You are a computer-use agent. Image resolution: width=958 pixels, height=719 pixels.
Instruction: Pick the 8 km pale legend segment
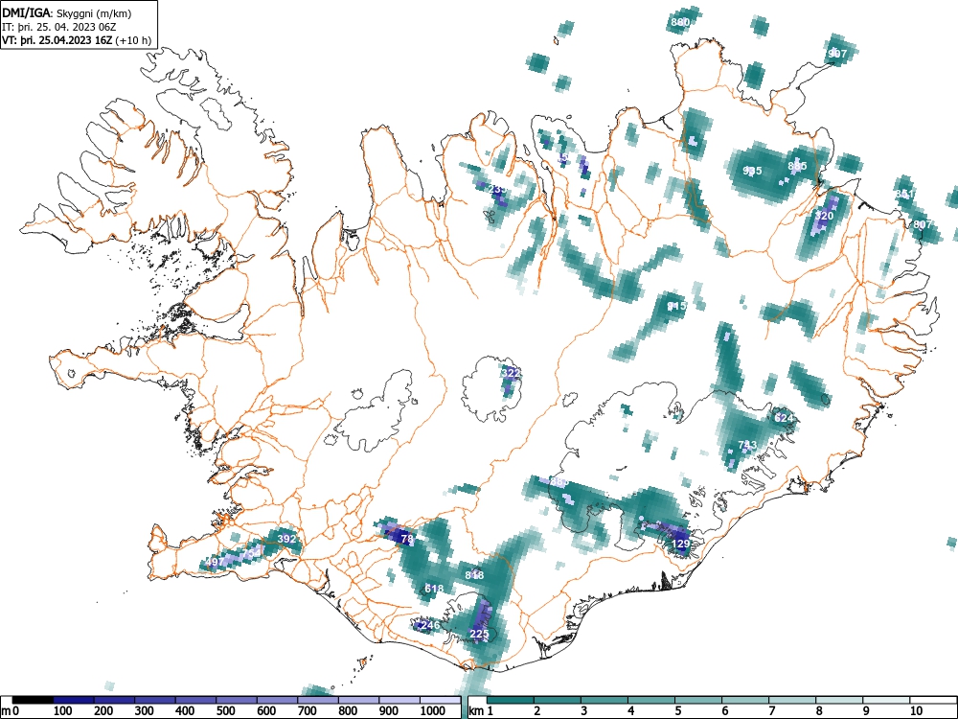point(839,700)
